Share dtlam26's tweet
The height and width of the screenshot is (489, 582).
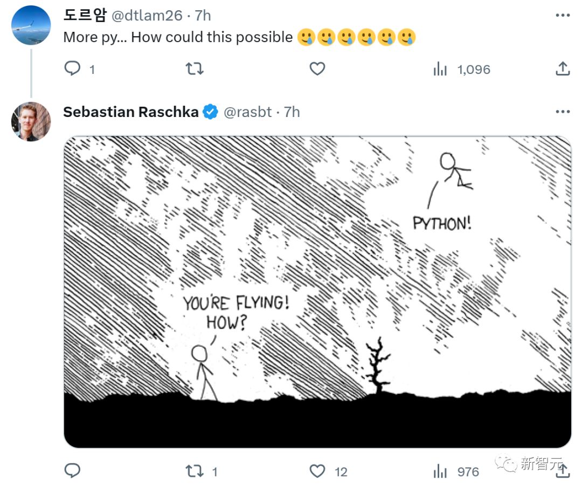point(563,69)
